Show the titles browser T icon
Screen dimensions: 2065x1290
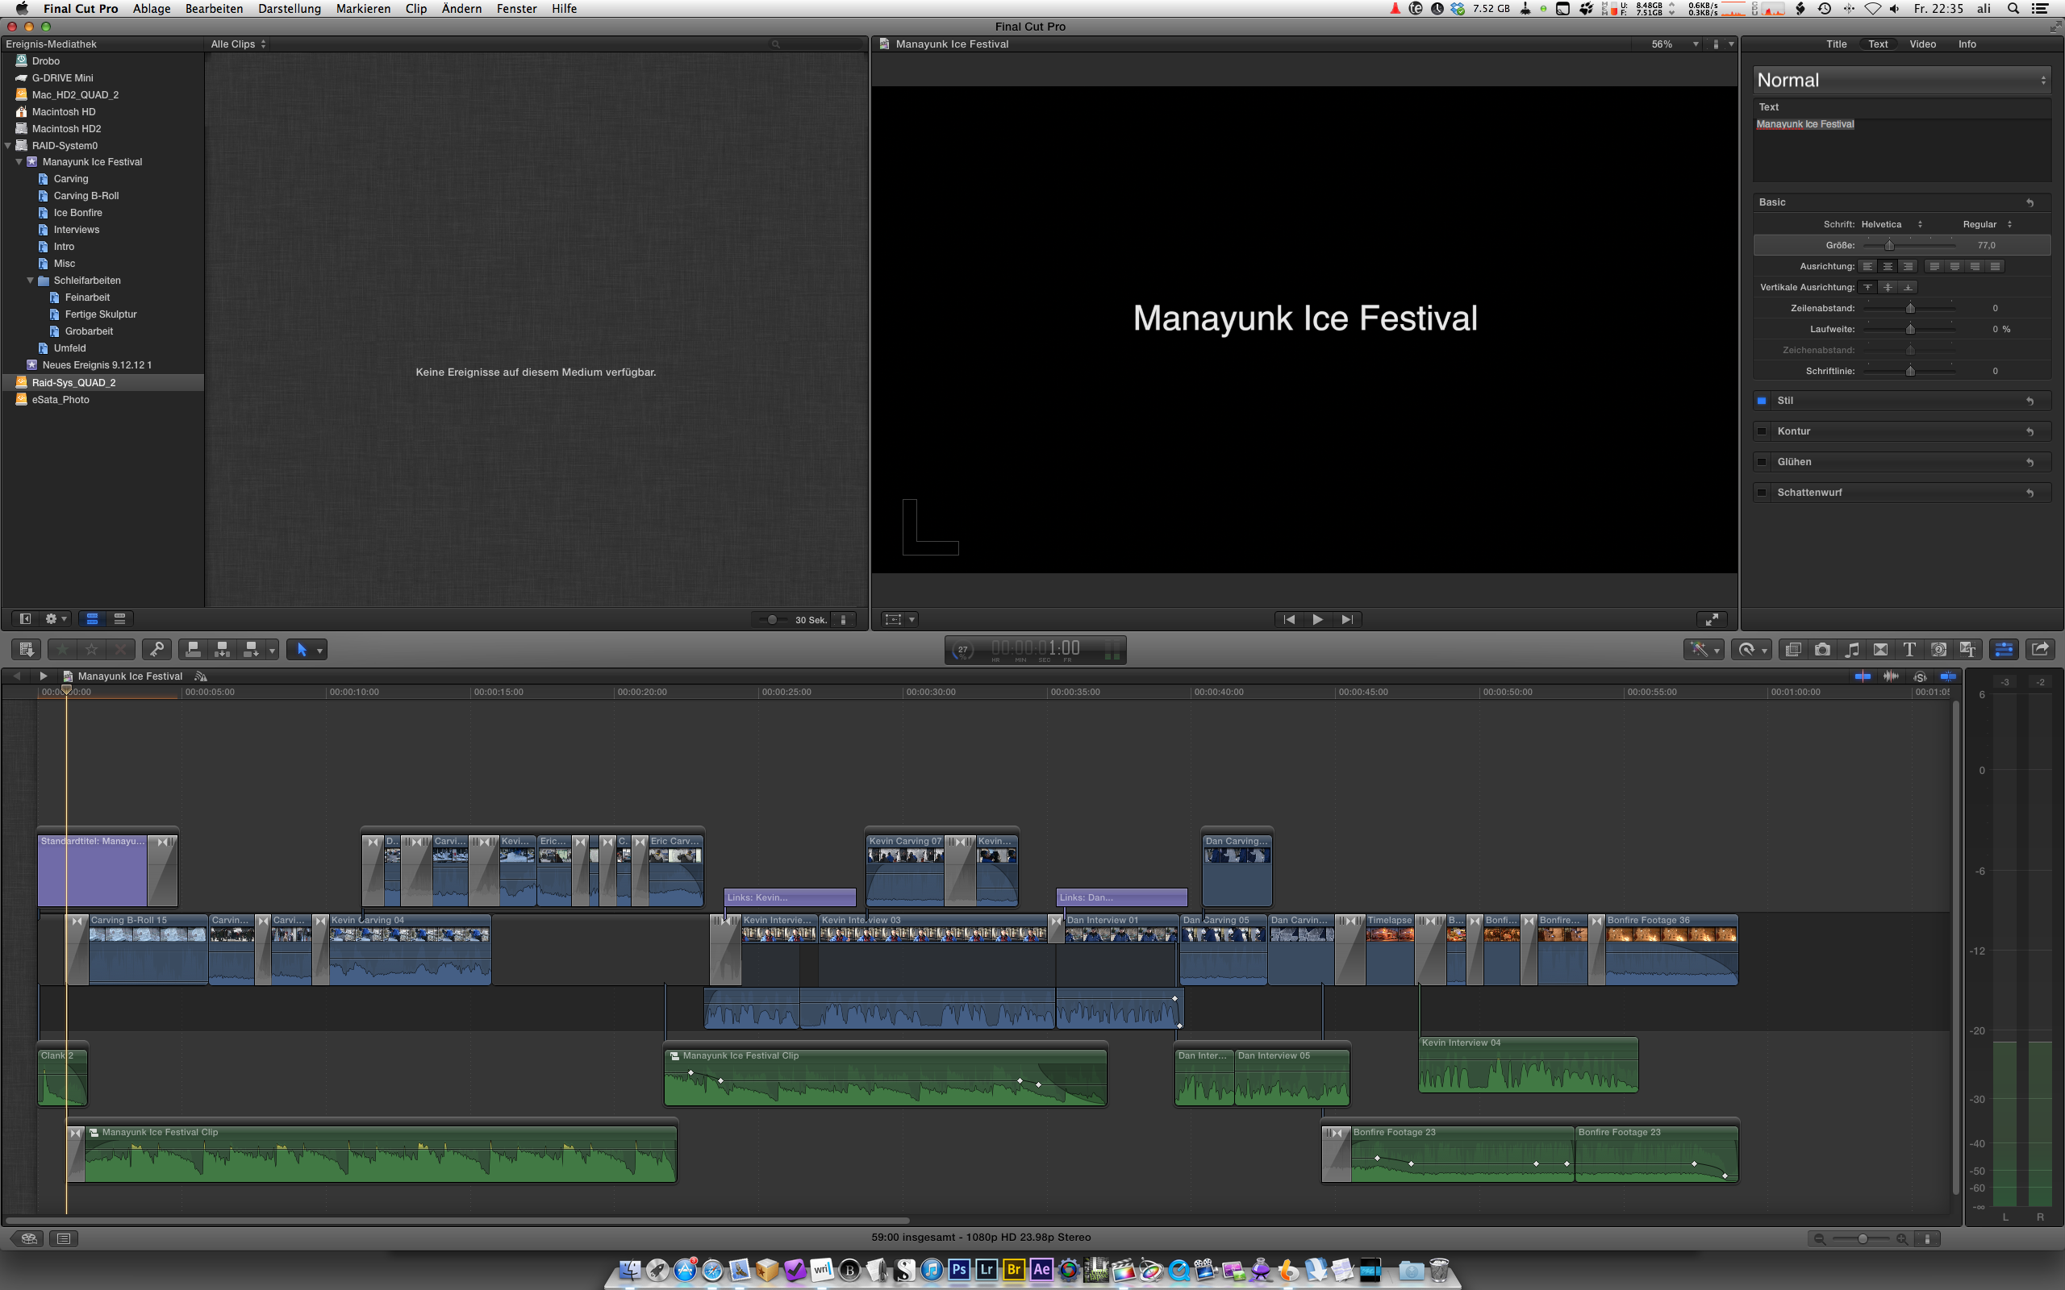point(1909,649)
